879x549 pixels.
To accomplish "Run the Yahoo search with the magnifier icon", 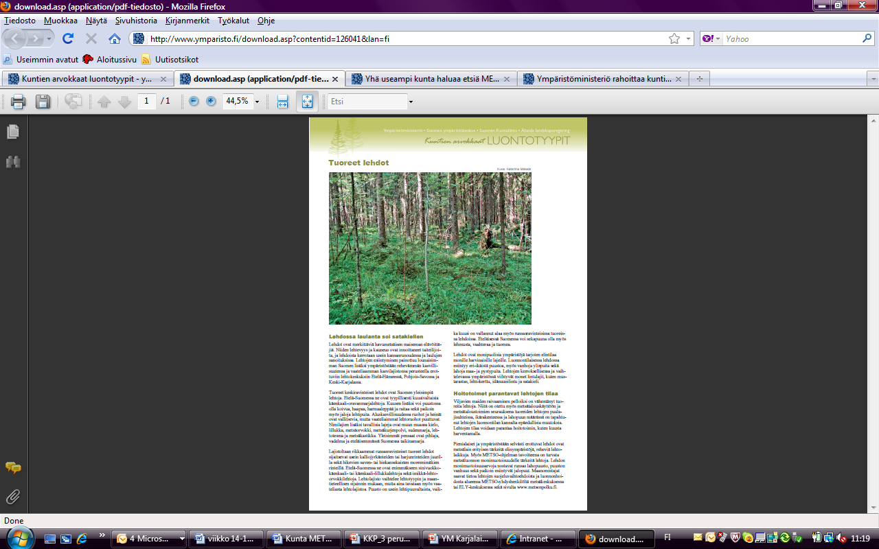I will 867,38.
